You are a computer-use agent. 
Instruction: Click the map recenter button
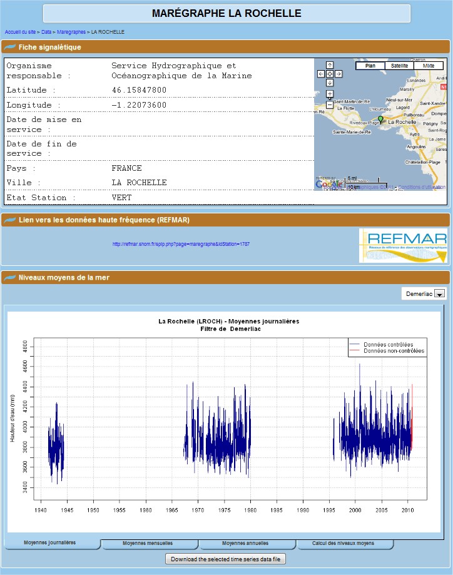coord(330,74)
